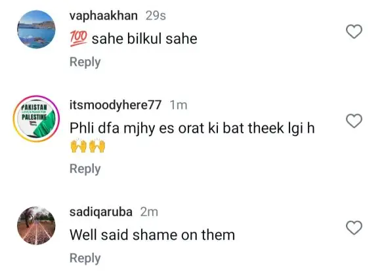
Task: Click the red 100 emoji in the comment
Action: pos(78,39)
